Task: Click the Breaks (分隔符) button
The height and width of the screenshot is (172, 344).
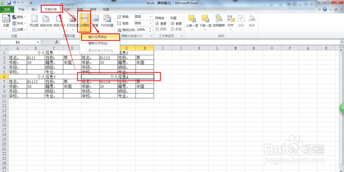Action: click(x=85, y=23)
